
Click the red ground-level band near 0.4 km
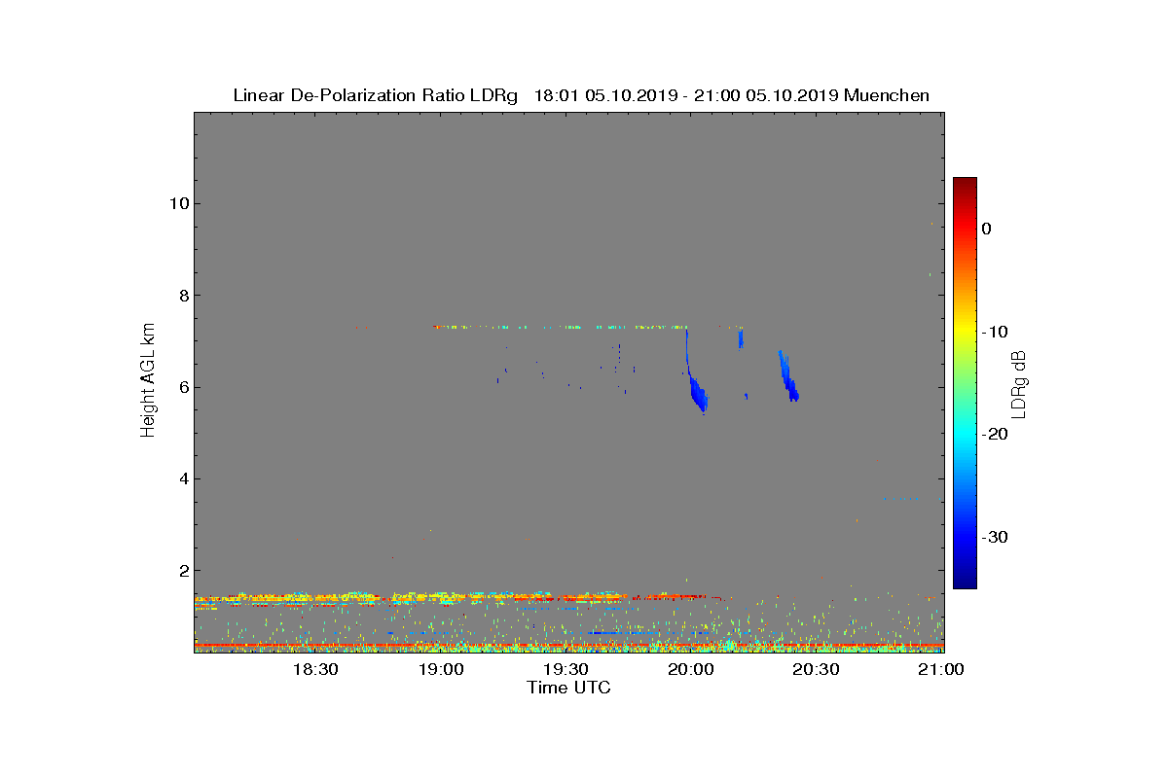pyautogui.click(x=568, y=645)
